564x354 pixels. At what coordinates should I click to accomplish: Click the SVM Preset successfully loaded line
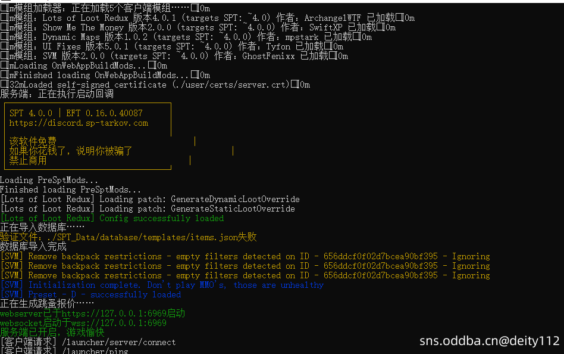pos(90,294)
